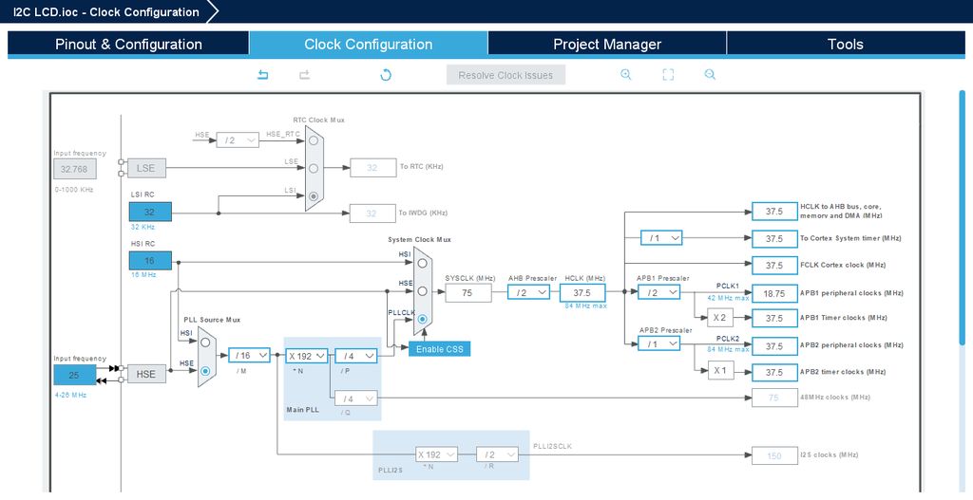Screen dimensions: 973x500
Task: Open the AHB Prescaler /2 dropdown
Action: click(528, 292)
